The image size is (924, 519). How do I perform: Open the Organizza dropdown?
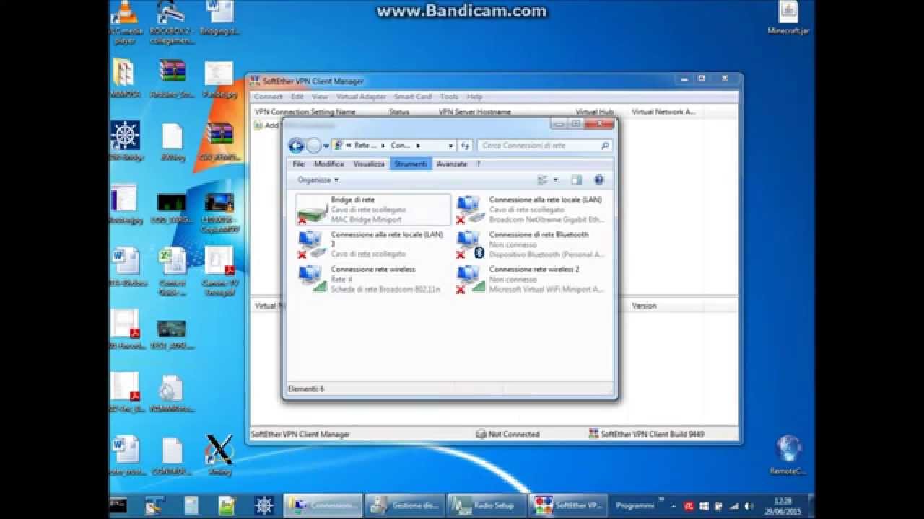click(318, 180)
